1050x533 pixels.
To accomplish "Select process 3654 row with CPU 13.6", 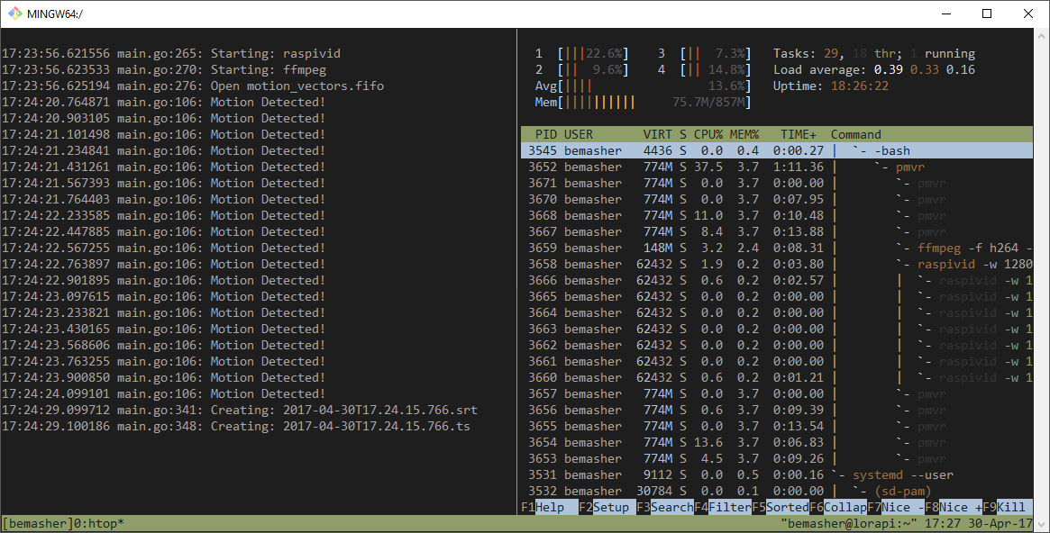I will (x=777, y=442).
